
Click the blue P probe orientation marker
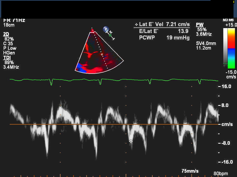[106, 29]
